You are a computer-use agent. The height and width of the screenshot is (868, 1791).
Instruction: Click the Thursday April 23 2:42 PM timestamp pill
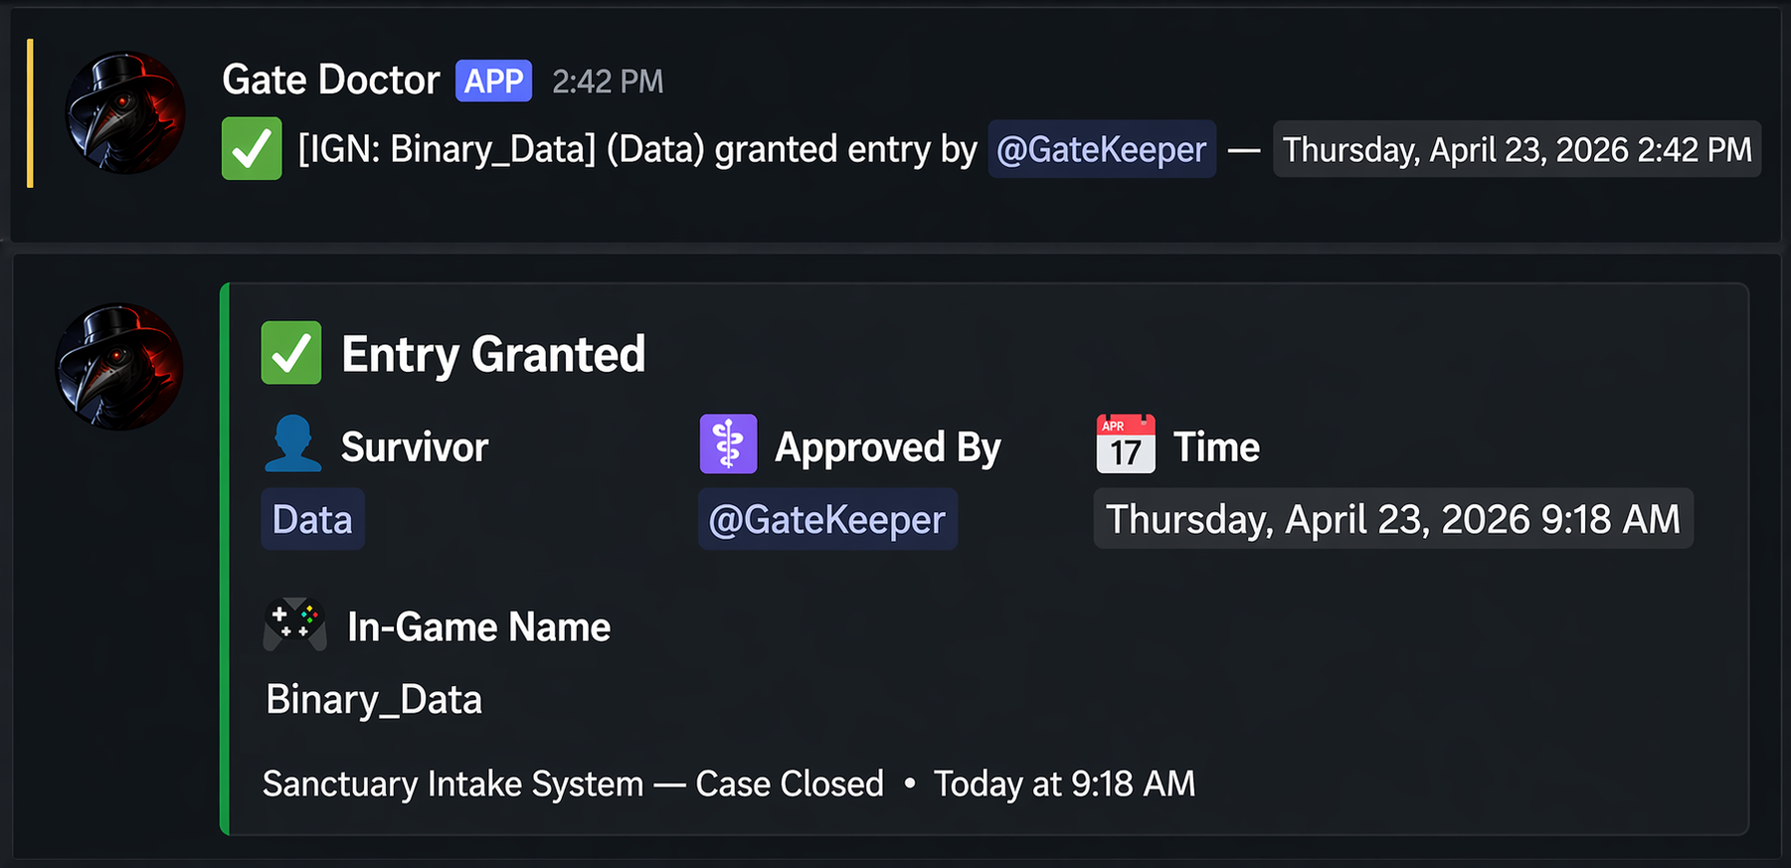(1515, 149)
